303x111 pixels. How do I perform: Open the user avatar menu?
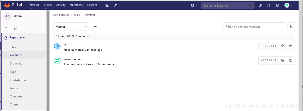[289, 6]
